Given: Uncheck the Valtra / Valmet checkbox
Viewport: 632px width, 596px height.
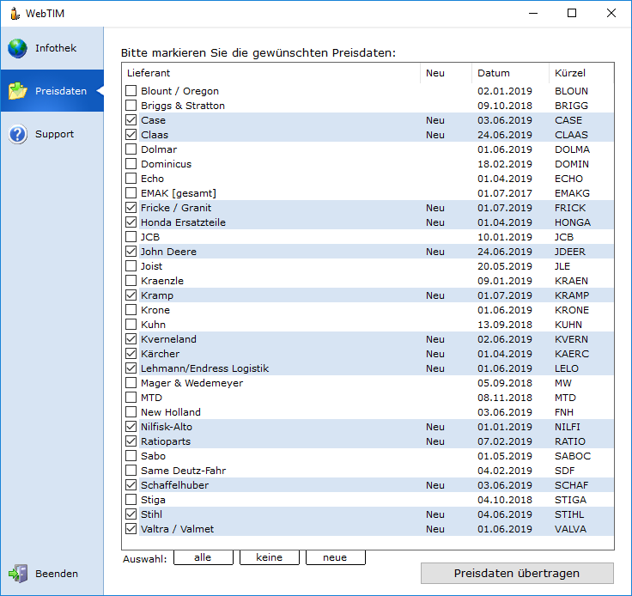Looking at the screenshot, I should (x=131, y=529).
